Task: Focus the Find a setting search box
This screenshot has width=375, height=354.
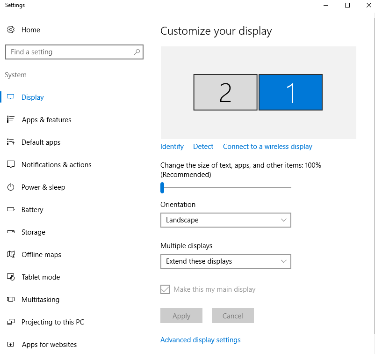Action: [74, 52]
